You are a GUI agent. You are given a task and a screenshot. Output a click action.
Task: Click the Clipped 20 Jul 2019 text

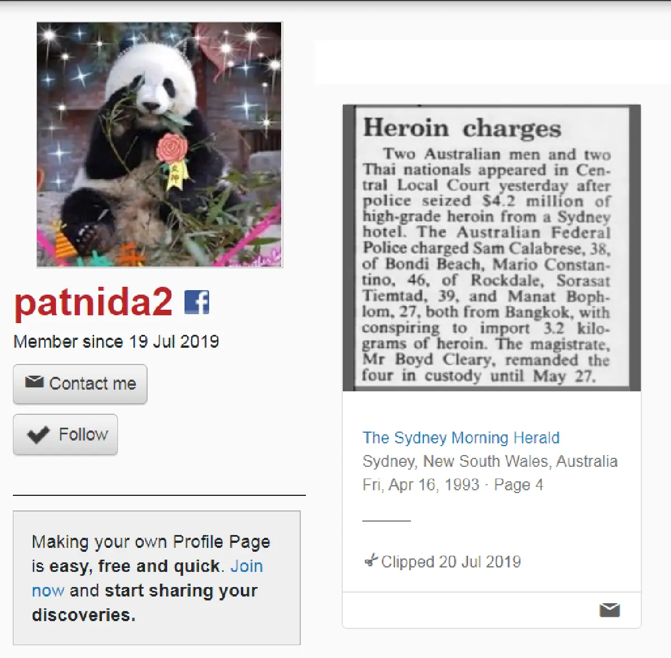pos(451,561)
